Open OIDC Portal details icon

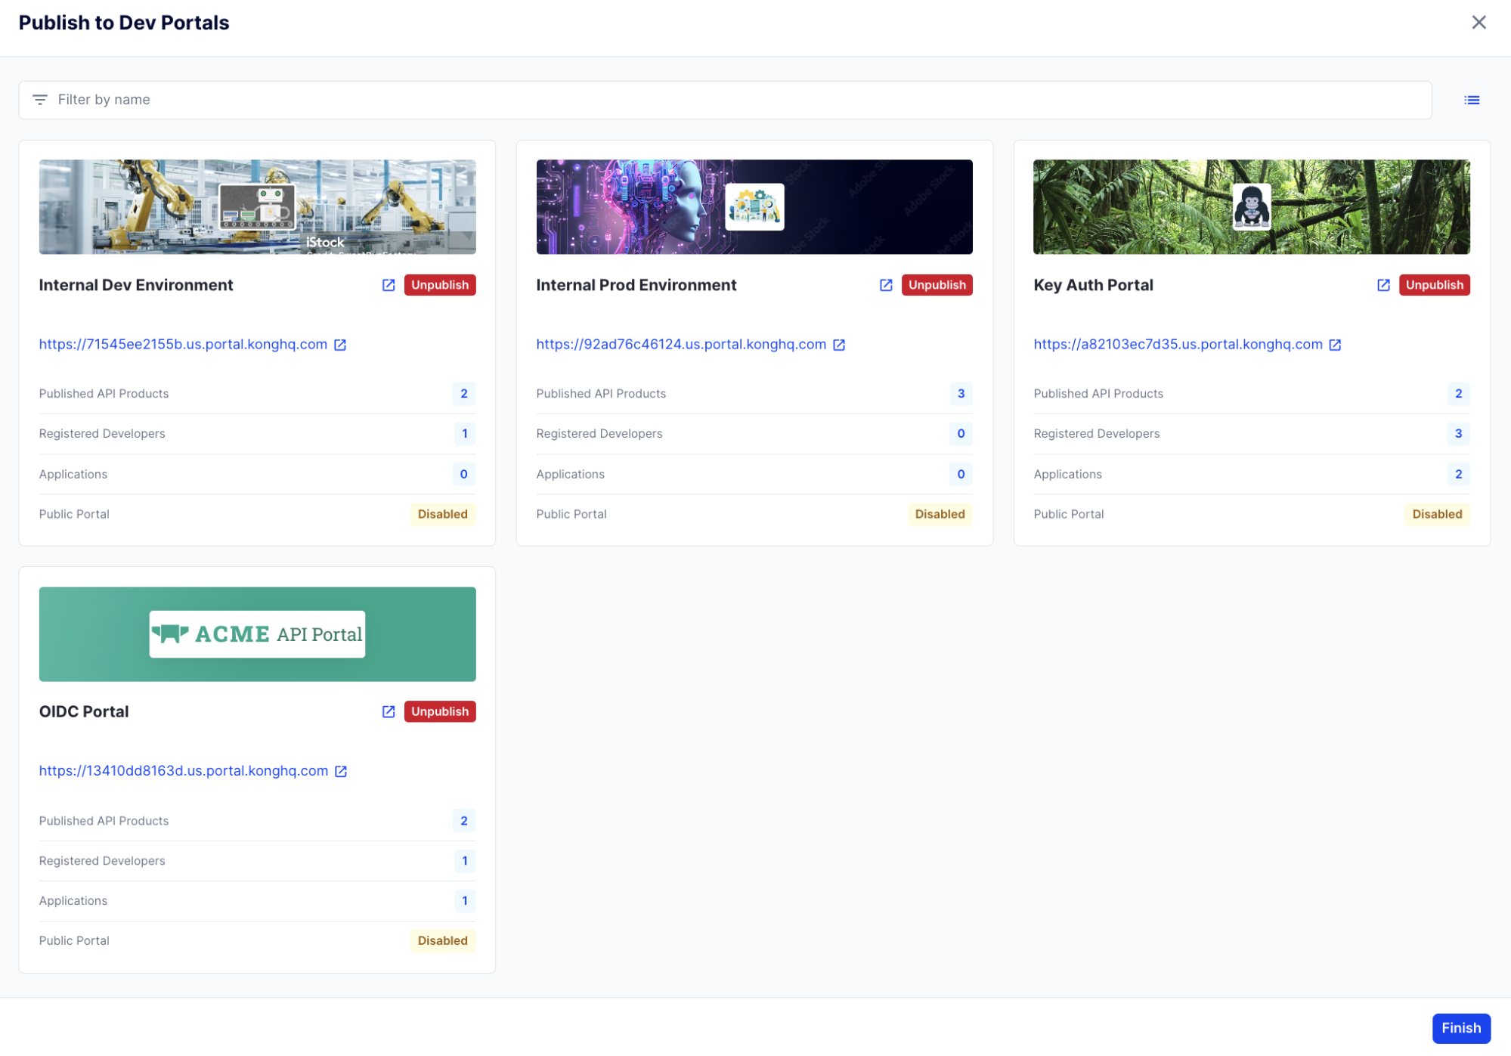point(389,712)
